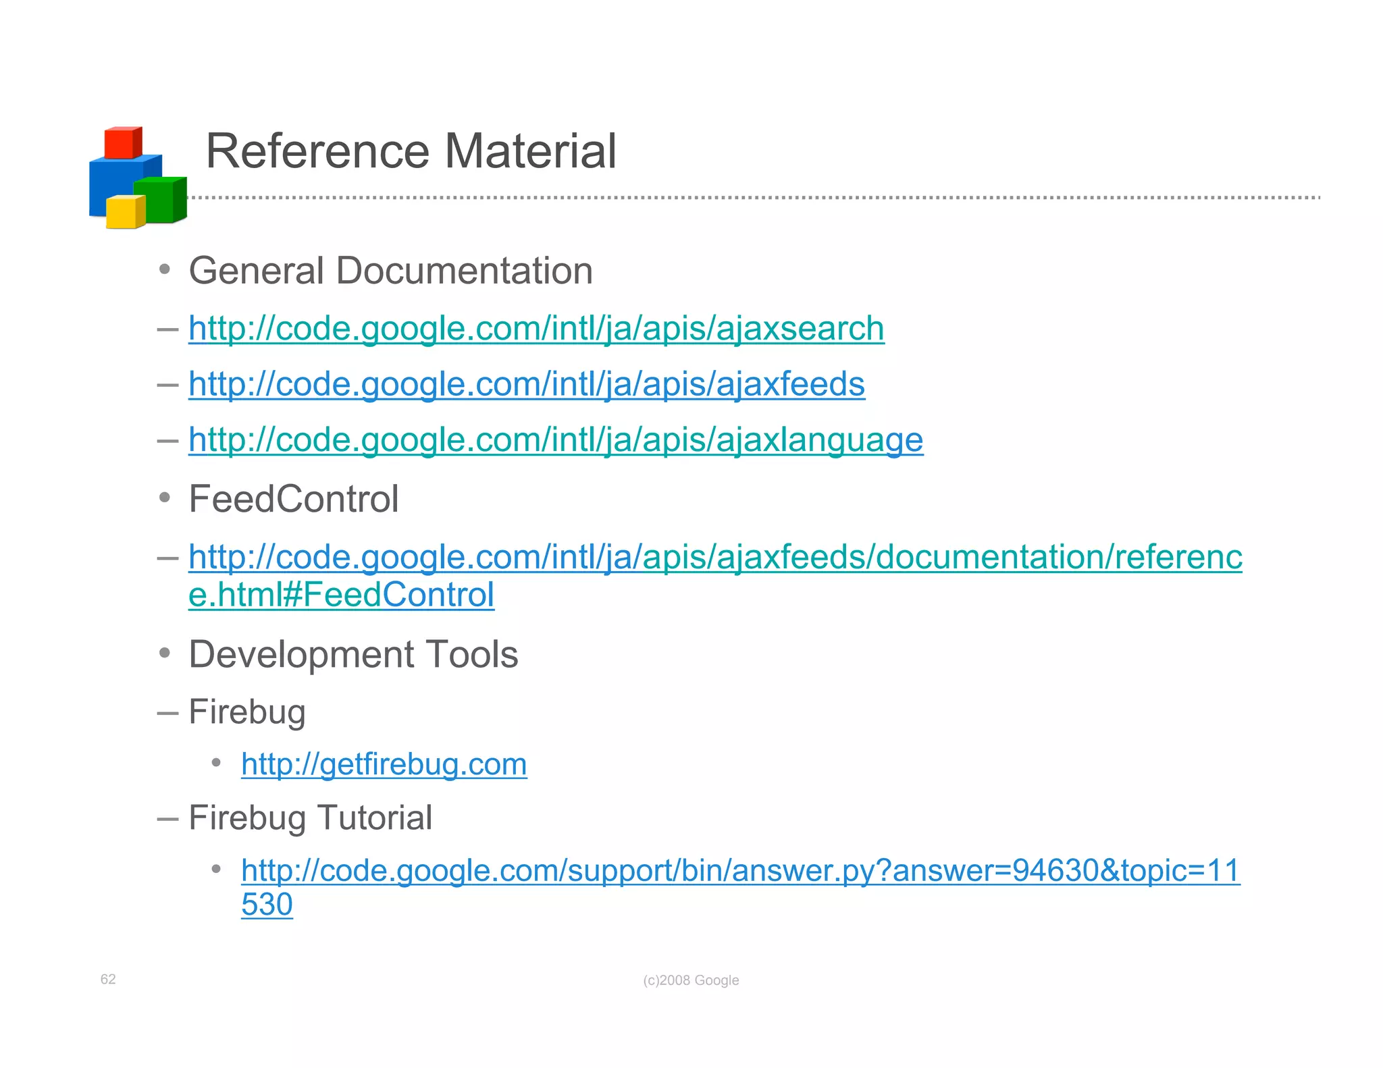Select the 'Reference Material' slide title
The height and width of the screenshot is (1068, 1383).
(411, 151)
